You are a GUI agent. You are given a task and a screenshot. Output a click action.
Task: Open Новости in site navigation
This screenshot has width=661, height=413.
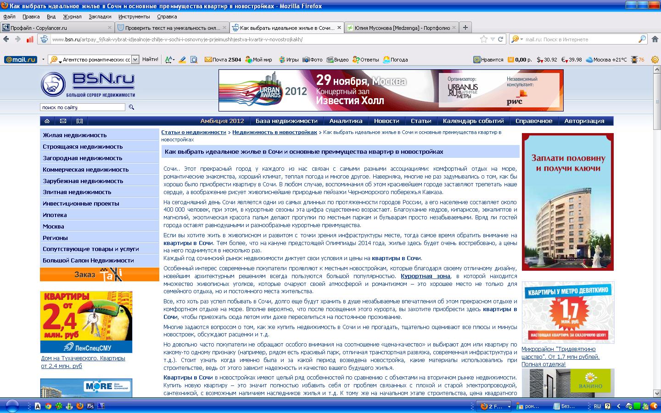pyautogui.click(x=387, y=121)
